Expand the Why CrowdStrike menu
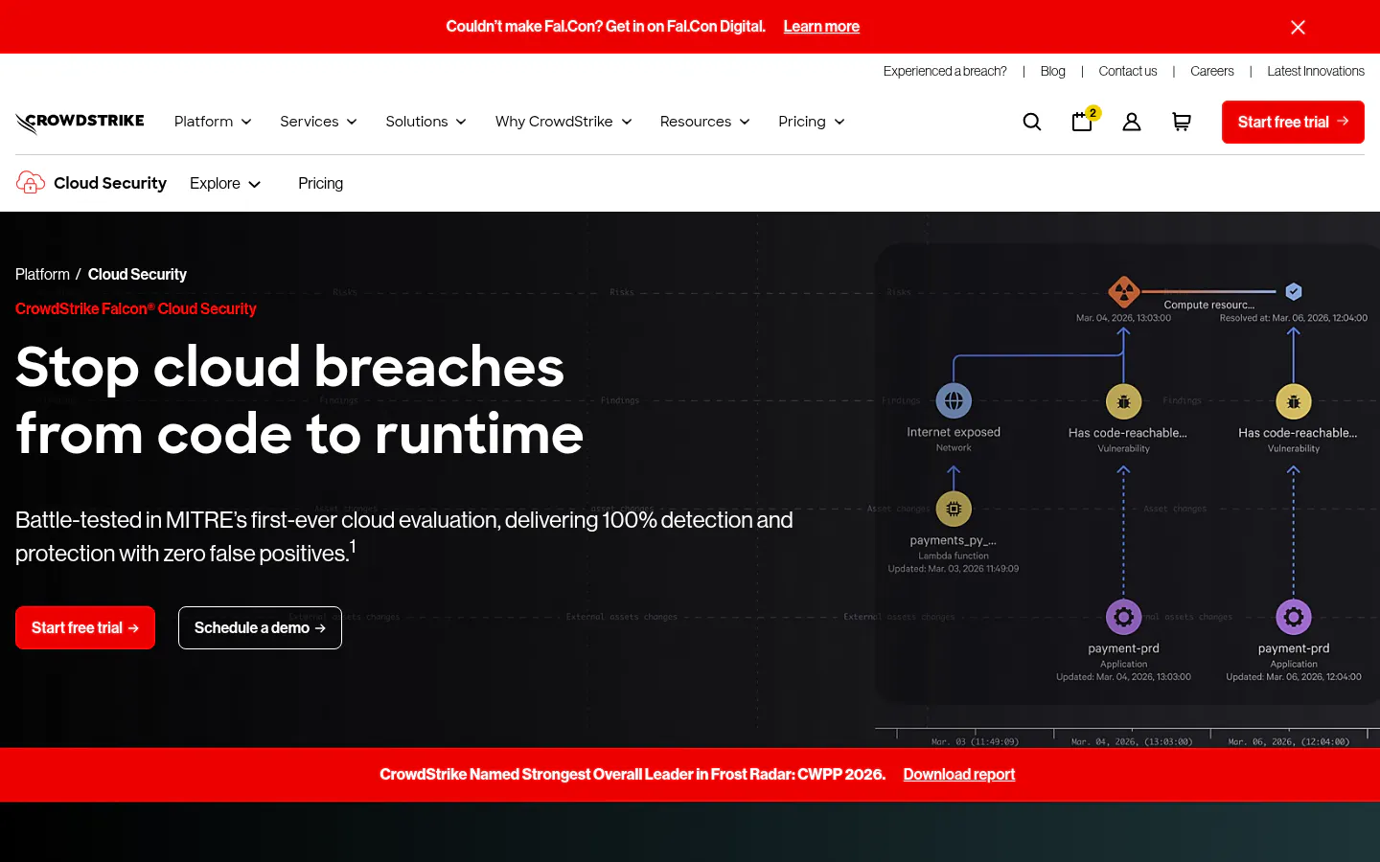Viewport: 1380px width, 862px height. coord(563,122)
